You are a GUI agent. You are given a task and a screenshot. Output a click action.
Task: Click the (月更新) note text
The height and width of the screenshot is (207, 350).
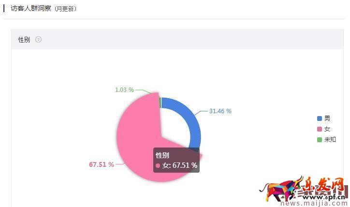tap(66, 9)
